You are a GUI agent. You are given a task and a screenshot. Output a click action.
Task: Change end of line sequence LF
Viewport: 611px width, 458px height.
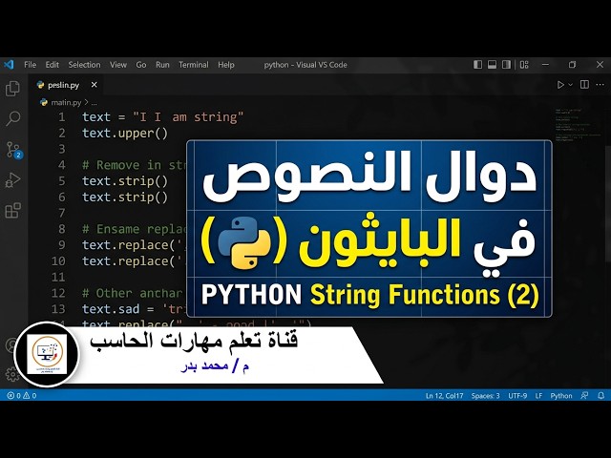(x=538, y=396)
